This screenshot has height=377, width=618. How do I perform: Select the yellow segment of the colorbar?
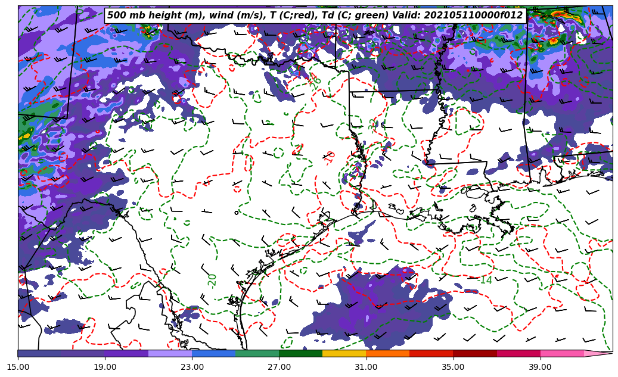click(344, 353)
